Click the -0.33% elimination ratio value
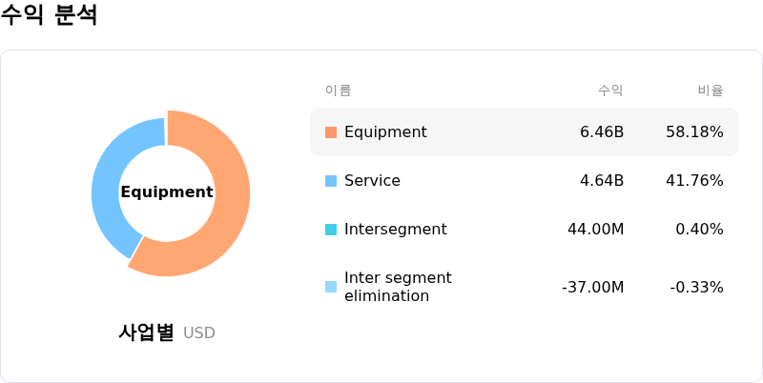763x383 pixels. pos(696,288)
